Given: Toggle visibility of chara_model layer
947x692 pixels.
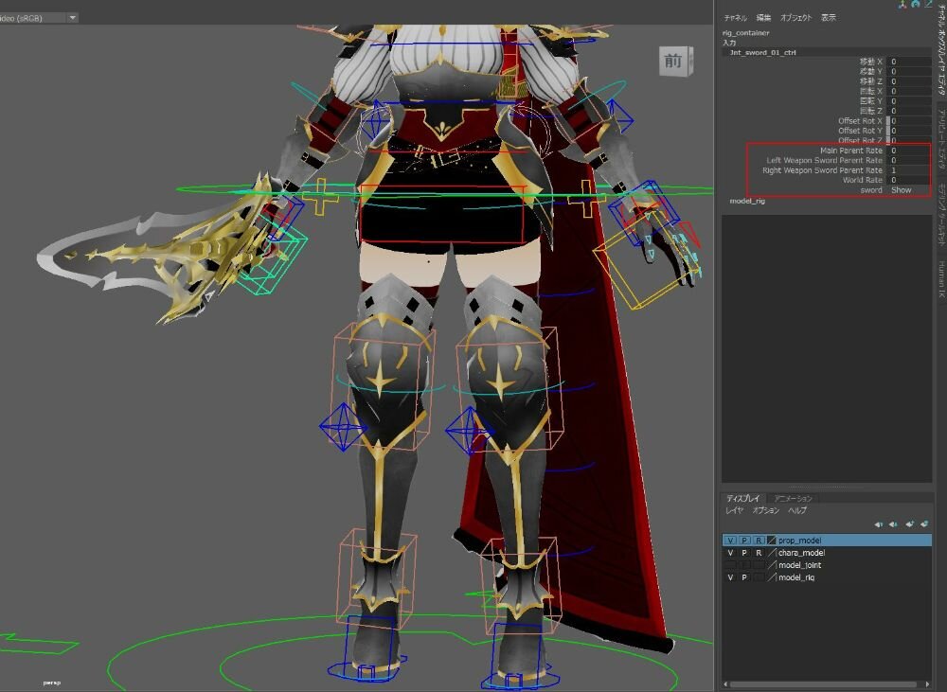Looking at the screenshot, I should pos(729,553).
